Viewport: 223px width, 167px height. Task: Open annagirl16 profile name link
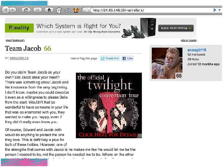197,50
